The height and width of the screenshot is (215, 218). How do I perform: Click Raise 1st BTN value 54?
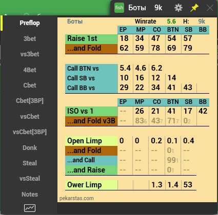point(172,38)
